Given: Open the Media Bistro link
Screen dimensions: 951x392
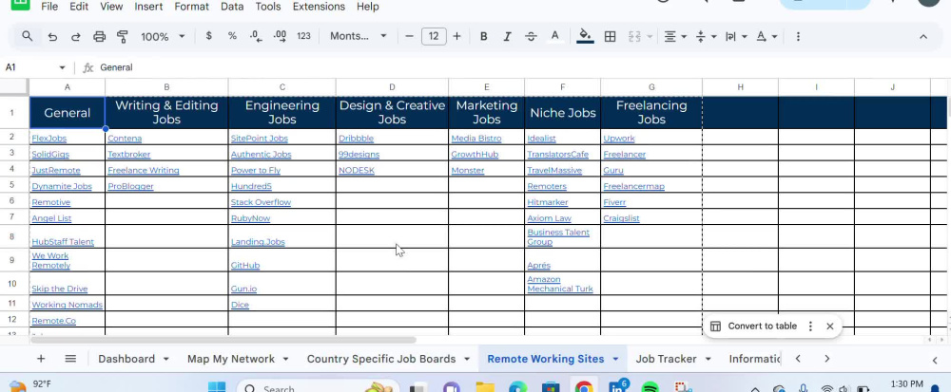Looking at the screenshot, I should pyautogui.click(x=476, y=139).
